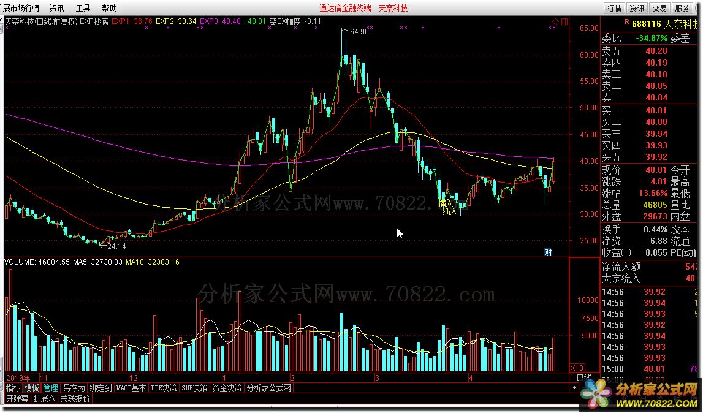Click the 关联报价 button
The height and width of the screenshot is (413, 703).
click(x=75, y=398)
